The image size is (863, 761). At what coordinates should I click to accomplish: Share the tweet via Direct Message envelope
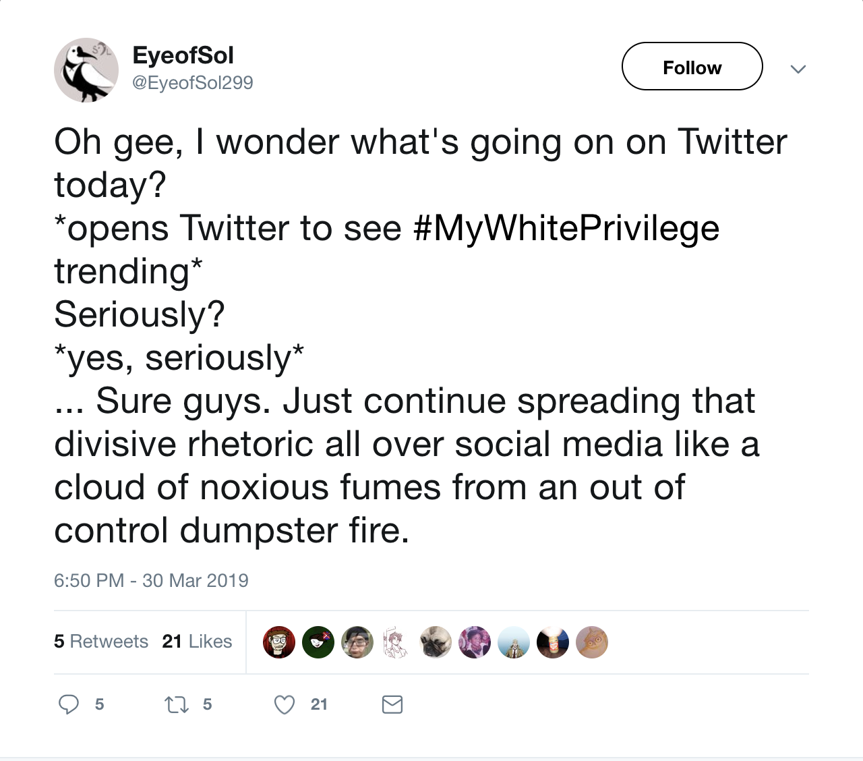(x=392, y=704)
